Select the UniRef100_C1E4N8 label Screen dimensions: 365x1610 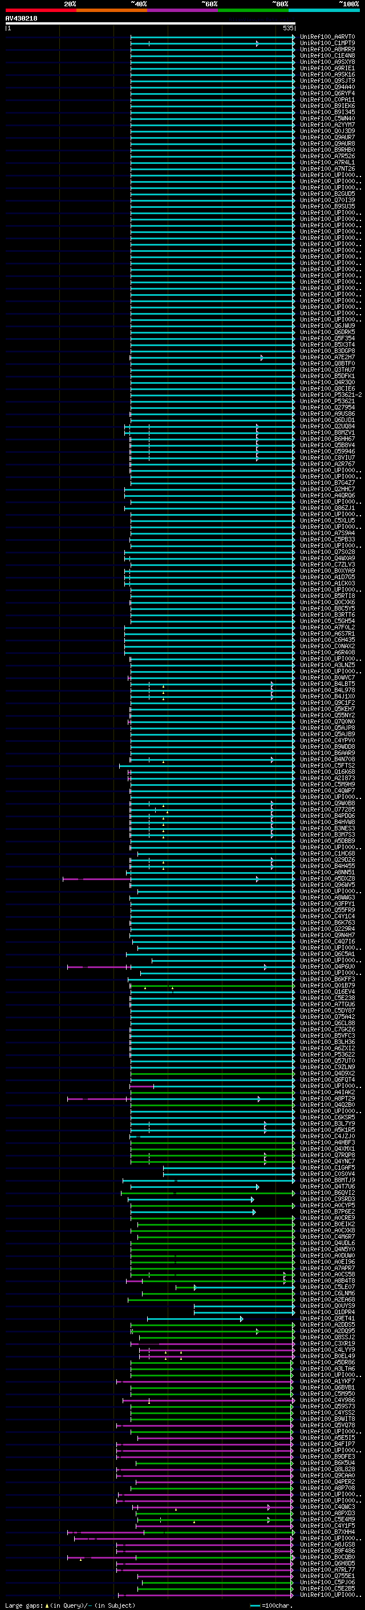coord(327,55)
